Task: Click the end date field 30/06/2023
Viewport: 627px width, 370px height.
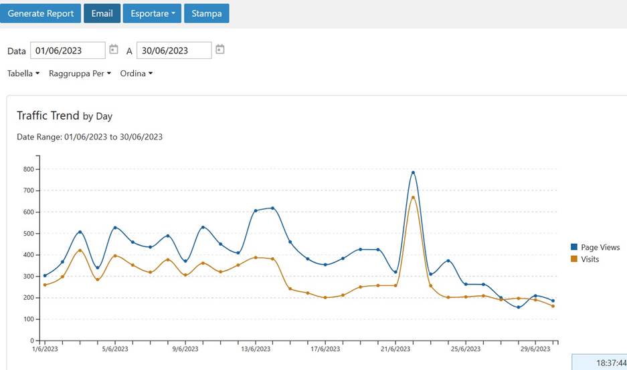Action: [x=174, y=50]
